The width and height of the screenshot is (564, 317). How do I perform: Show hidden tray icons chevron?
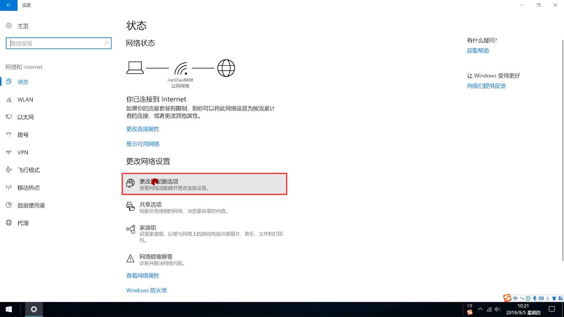(x=480, y=309)
